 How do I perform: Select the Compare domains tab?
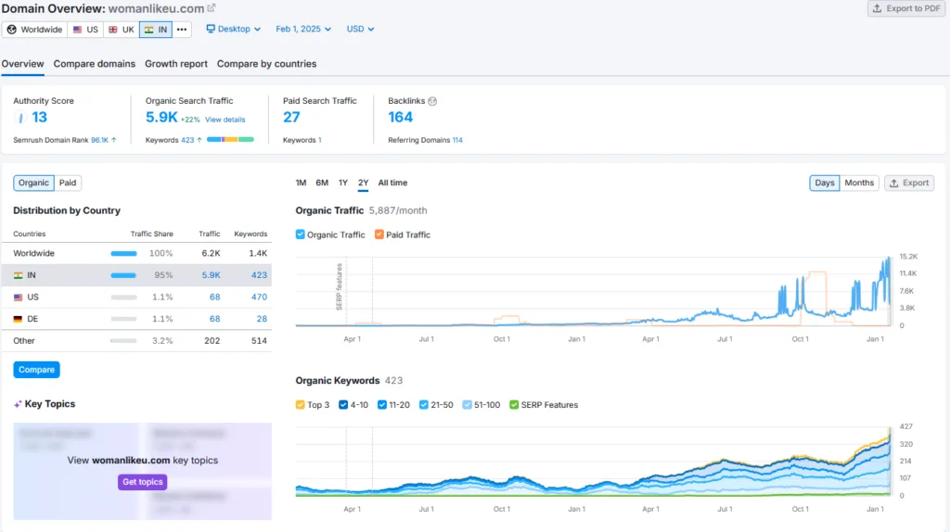pos(95,64)
